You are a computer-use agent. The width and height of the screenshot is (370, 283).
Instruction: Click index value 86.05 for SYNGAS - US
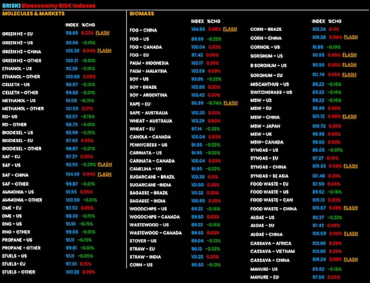pos(319,150)
